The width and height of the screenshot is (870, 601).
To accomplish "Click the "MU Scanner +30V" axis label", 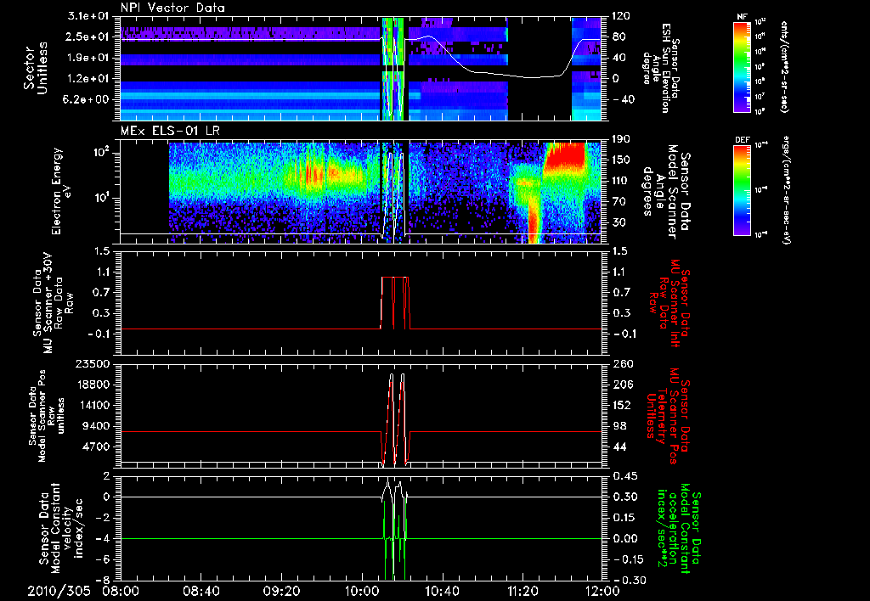I will (50, 303).
